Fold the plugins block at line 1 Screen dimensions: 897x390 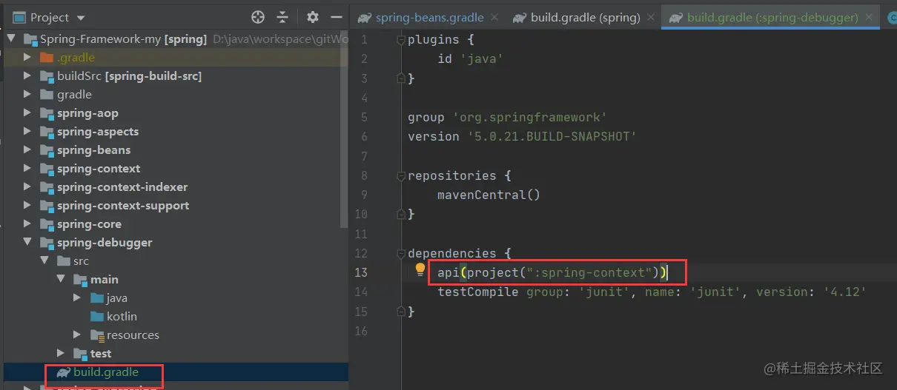(401, 39)
